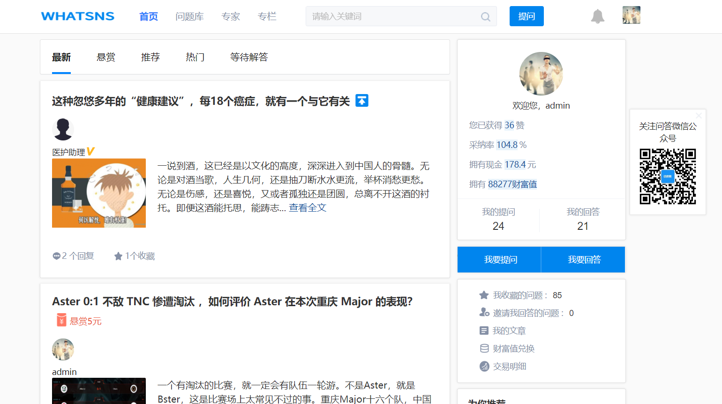Click the pinned-to-top arrow icon
Image resolution: width=722 pixels, height=404 pixels.
pyautogui.click(x=362, y=101)
